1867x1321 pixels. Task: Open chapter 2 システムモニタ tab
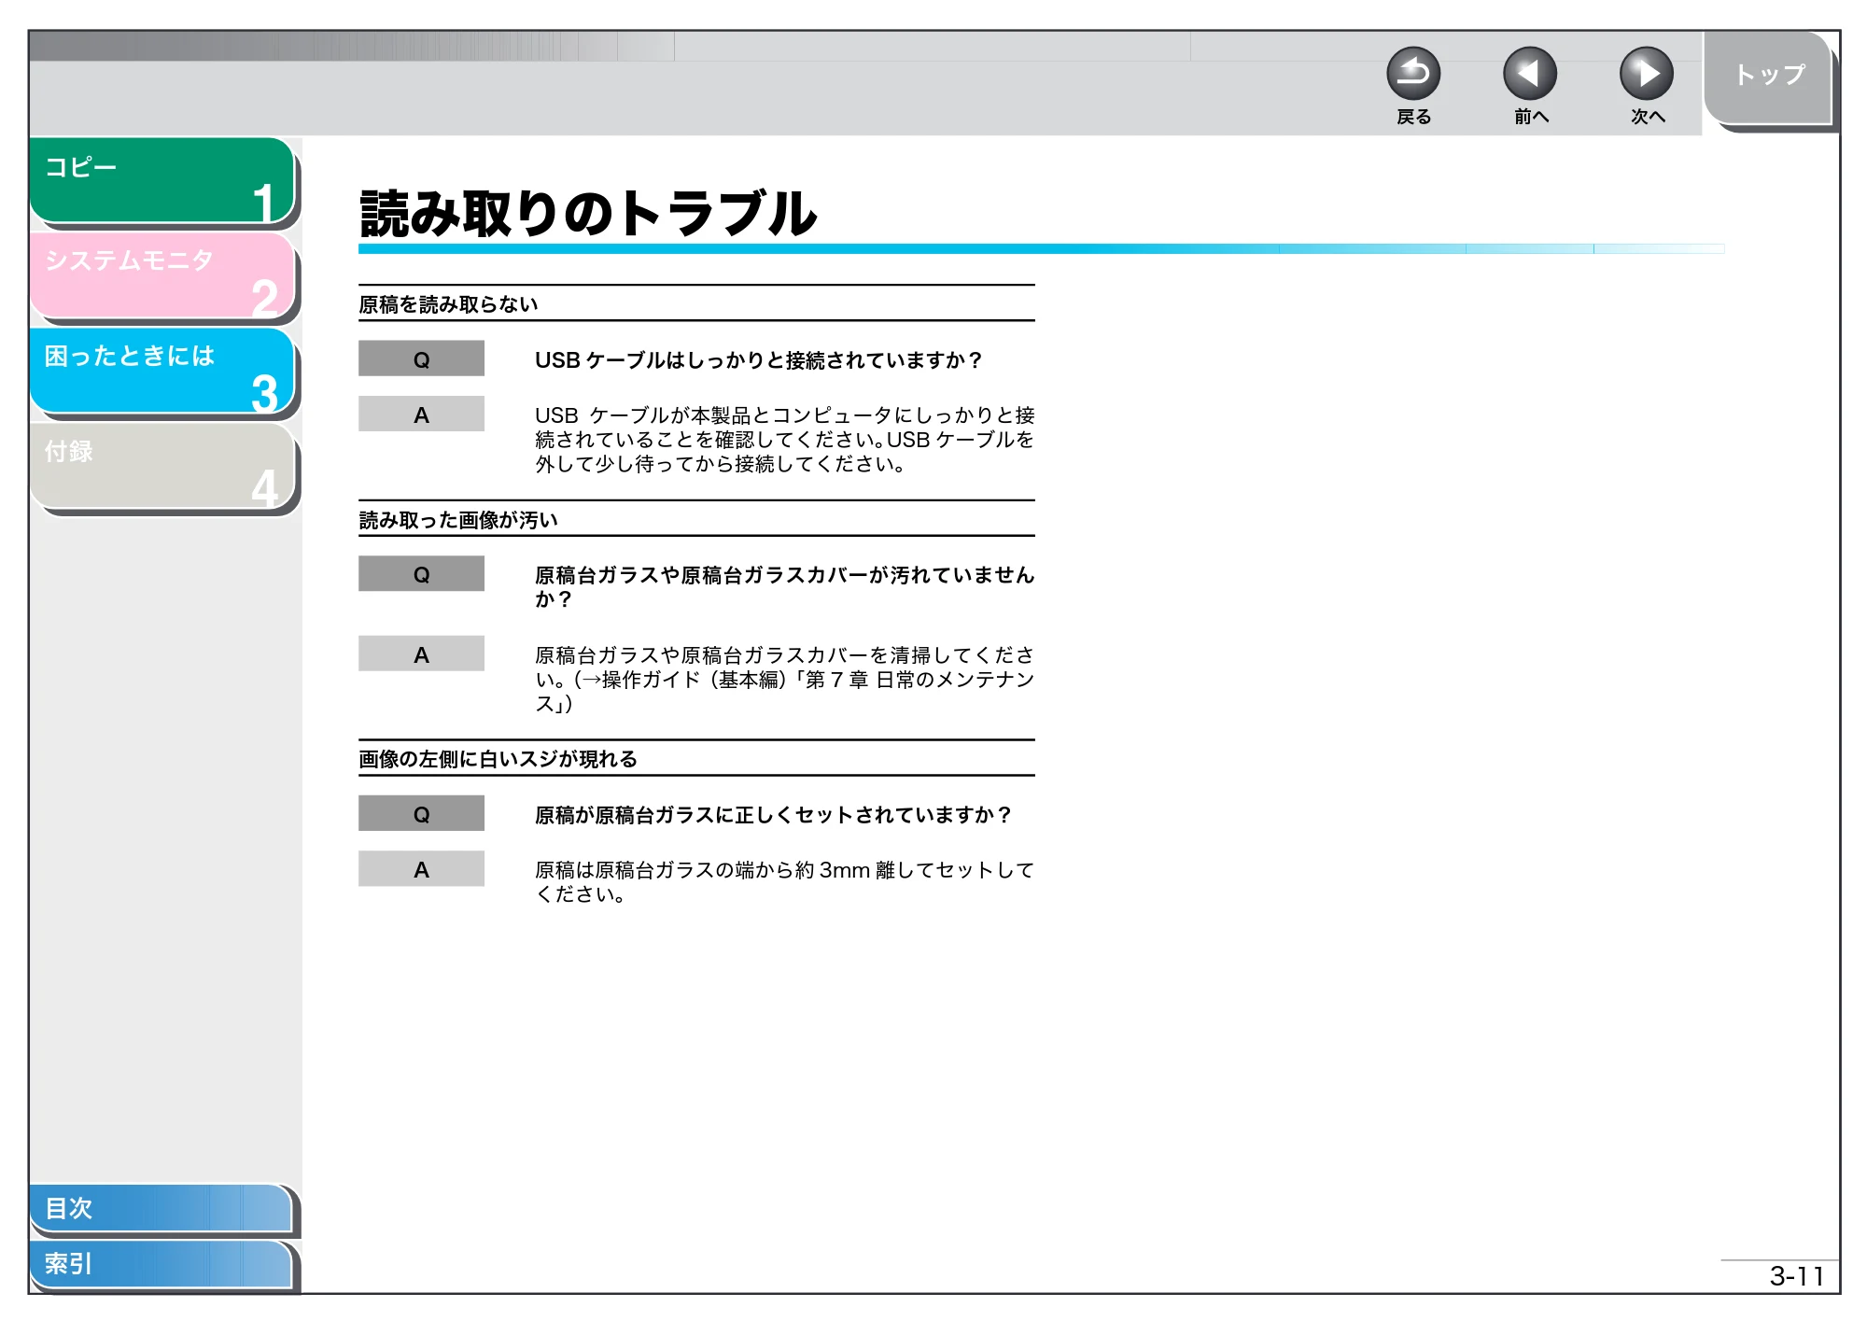(162, 274)
